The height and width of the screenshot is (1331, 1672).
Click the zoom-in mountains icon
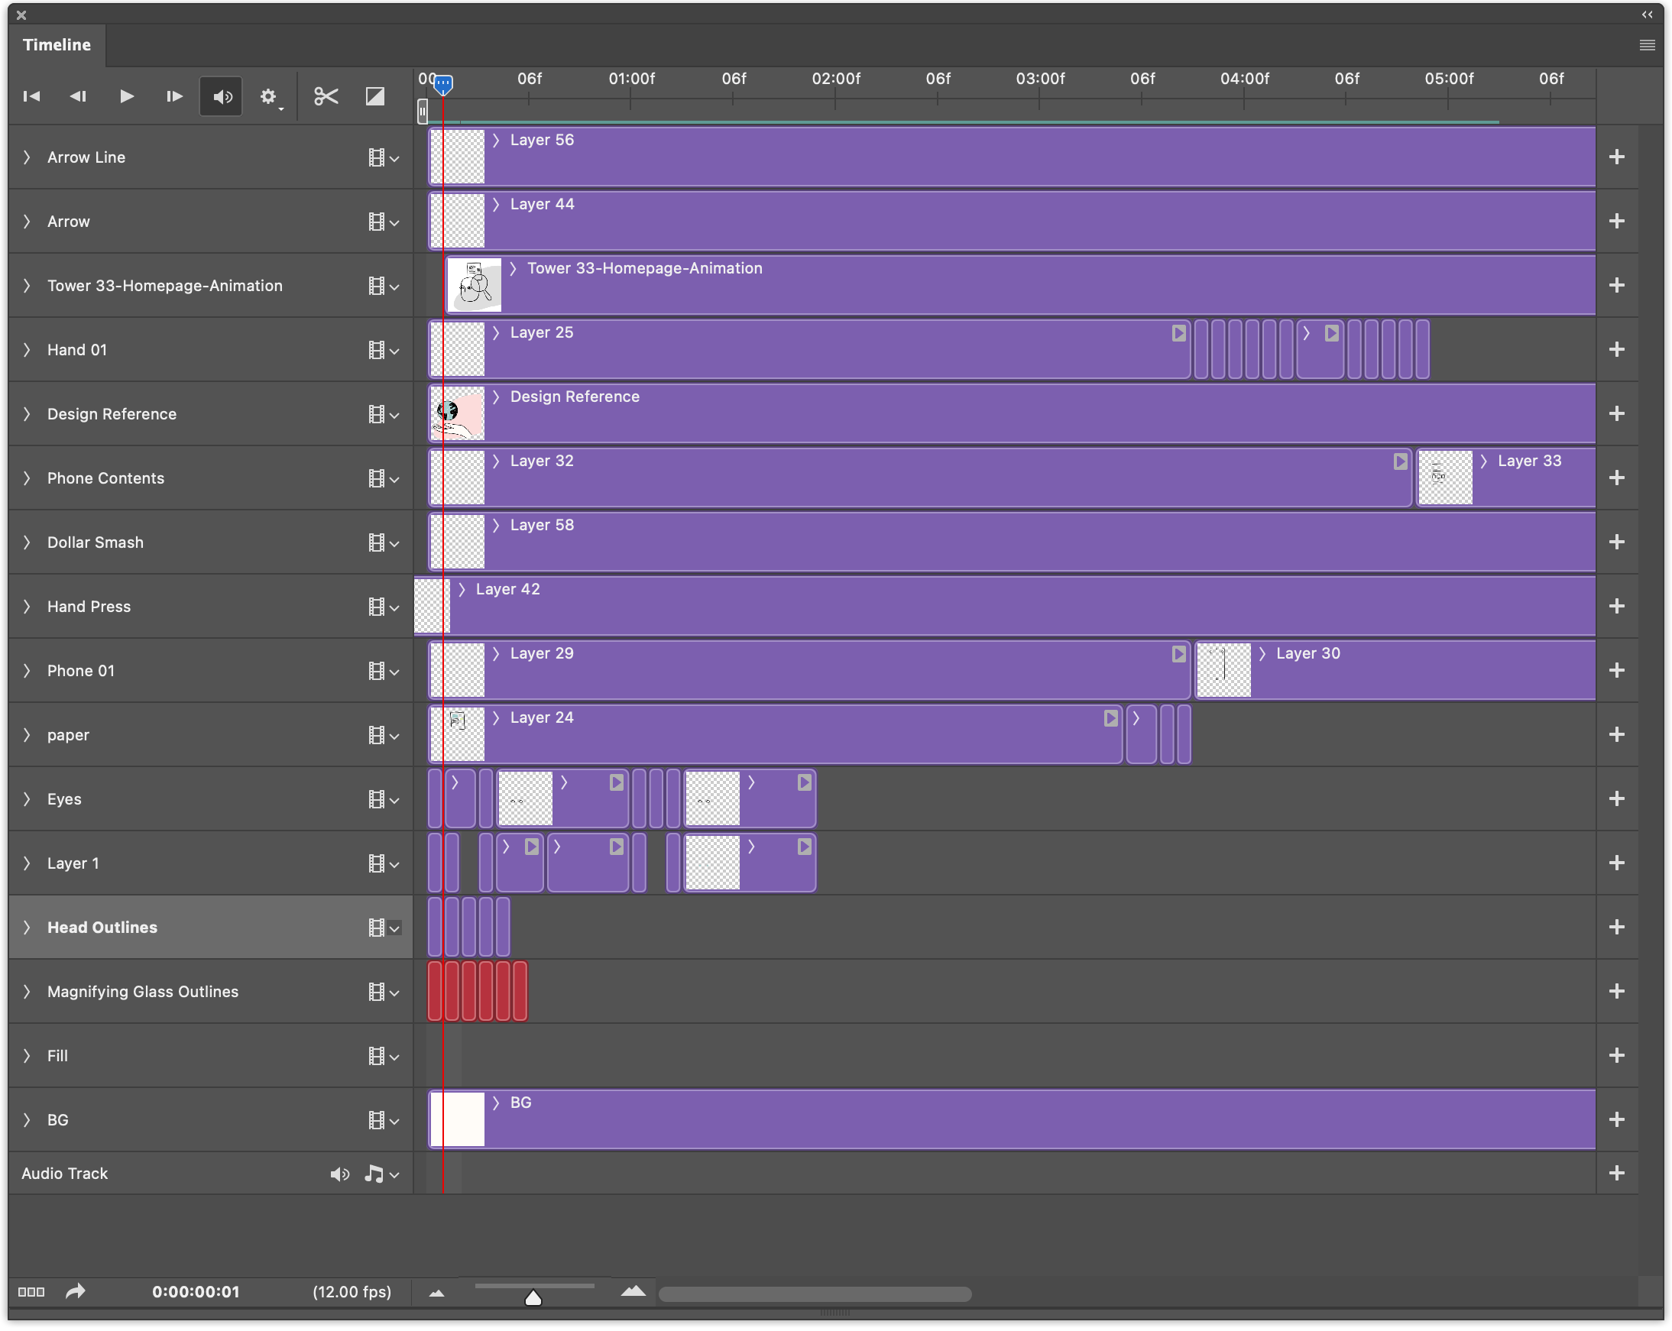point(633,1291)
